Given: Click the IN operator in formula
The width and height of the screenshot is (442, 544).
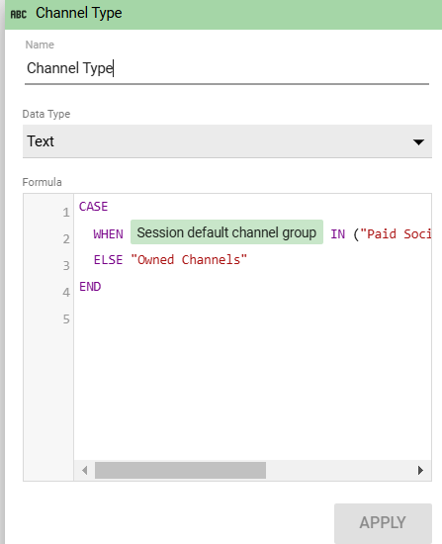Looking at the screenshot, I should tap(338, 233).
